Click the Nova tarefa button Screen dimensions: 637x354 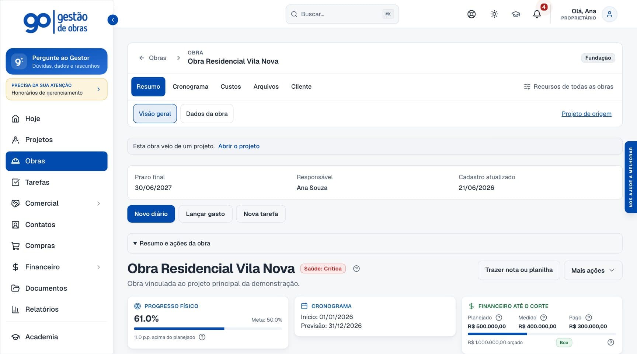click(261, 214)
